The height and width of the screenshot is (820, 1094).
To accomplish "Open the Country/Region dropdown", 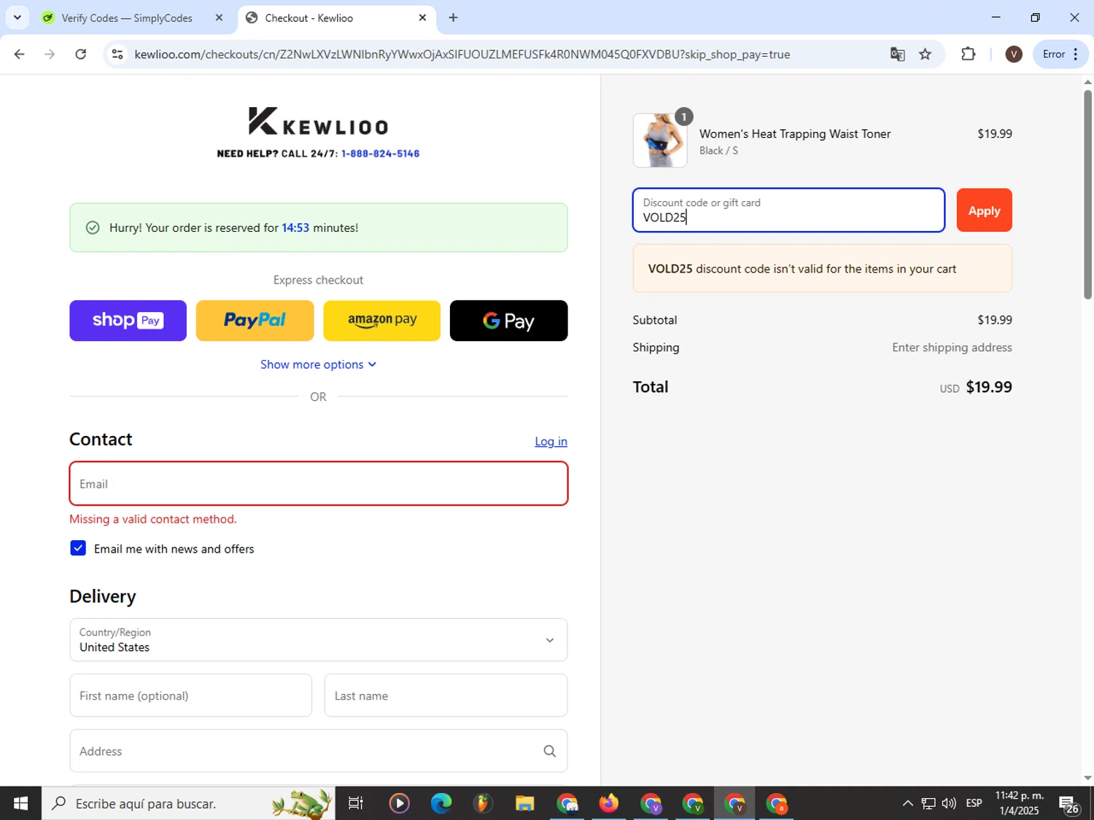I will tap(319, 640).
